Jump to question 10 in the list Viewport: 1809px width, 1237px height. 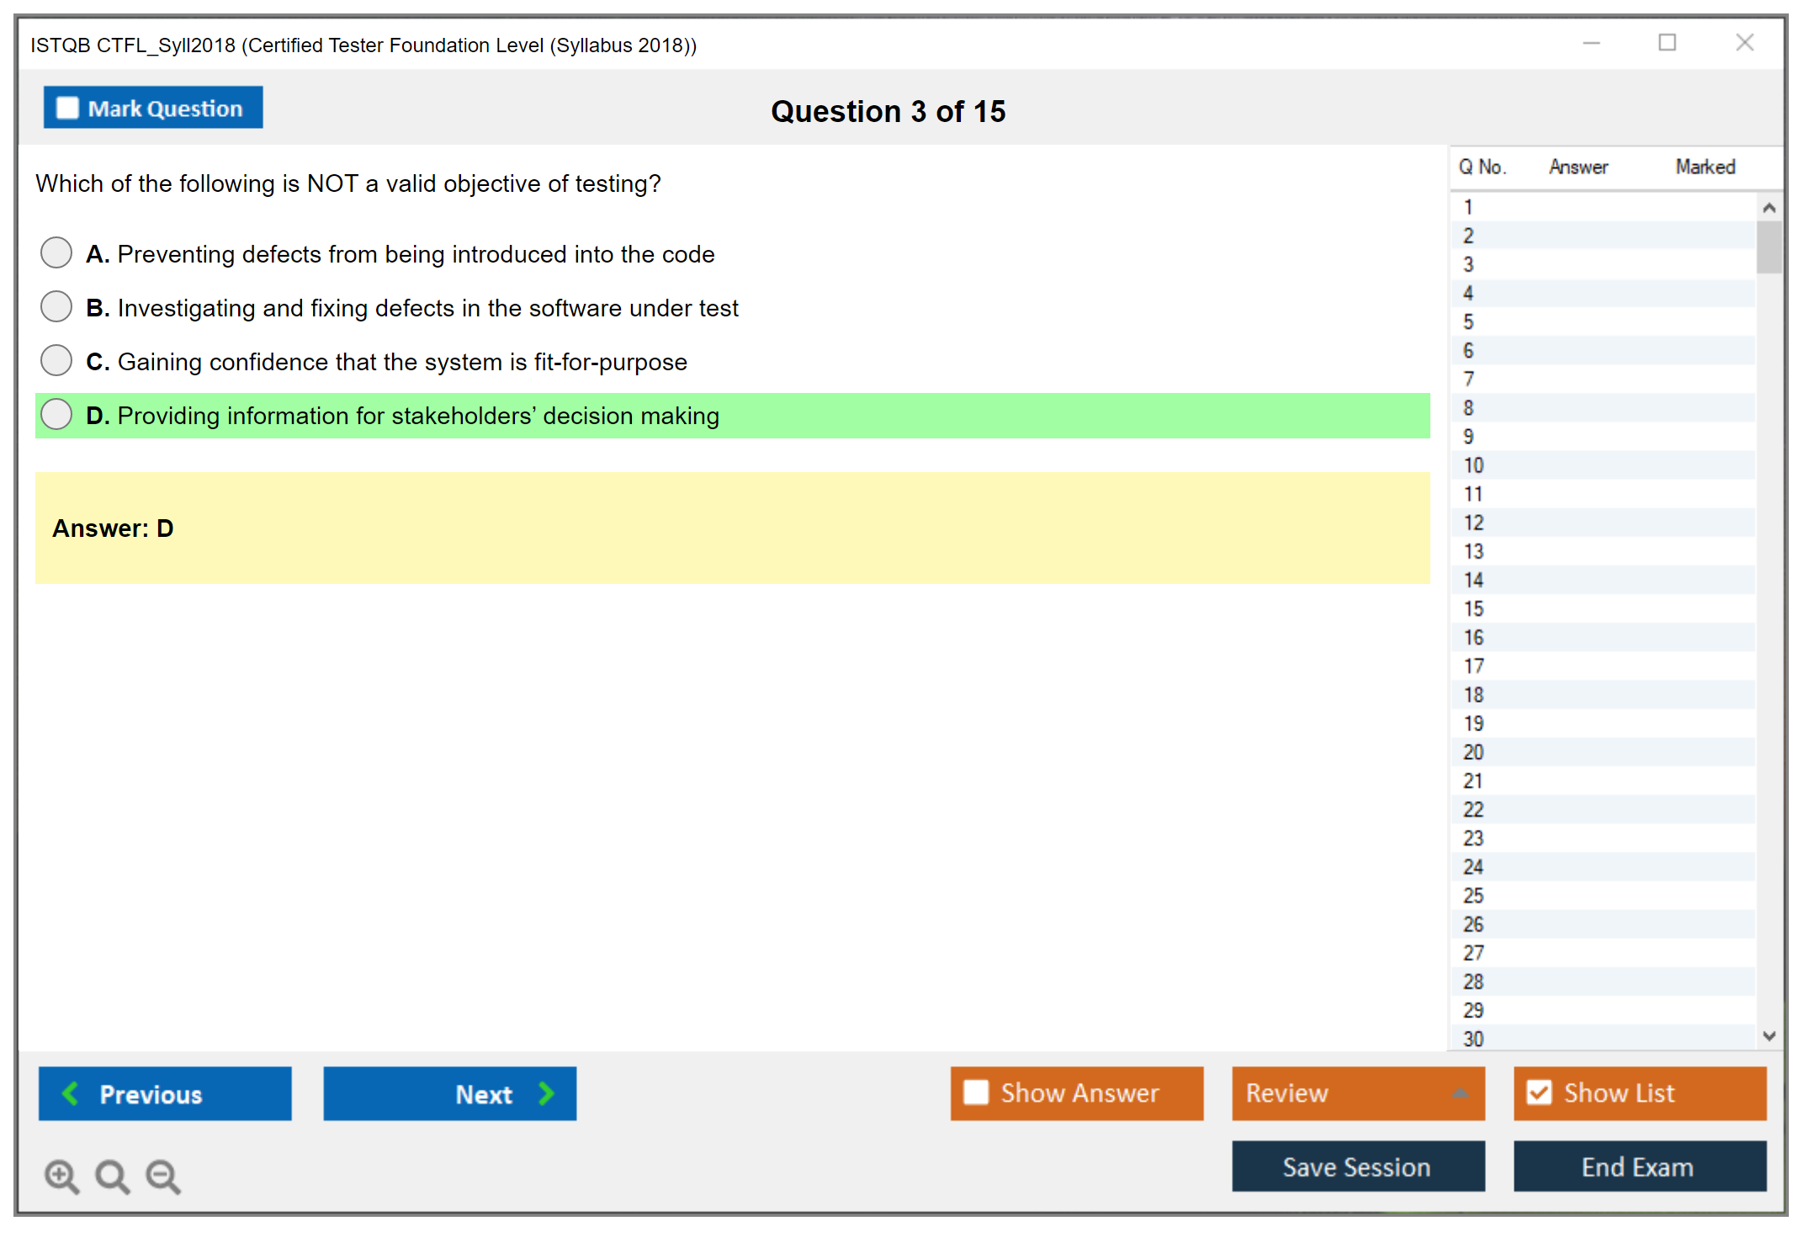(x=1473, y=465)
